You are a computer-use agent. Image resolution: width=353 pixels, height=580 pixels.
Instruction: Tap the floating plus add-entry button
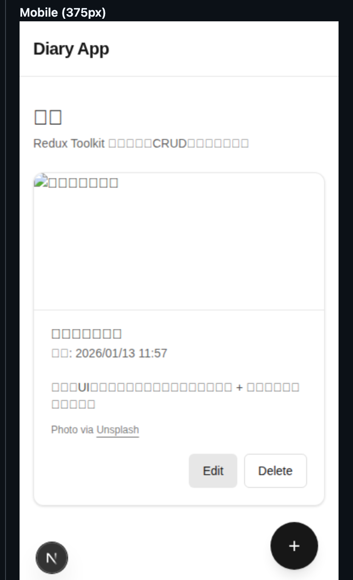pyautogui.click(x=294, y=545)
